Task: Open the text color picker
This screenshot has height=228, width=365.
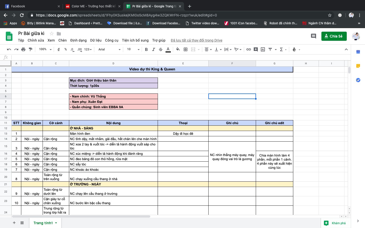Action: point(168,49)
